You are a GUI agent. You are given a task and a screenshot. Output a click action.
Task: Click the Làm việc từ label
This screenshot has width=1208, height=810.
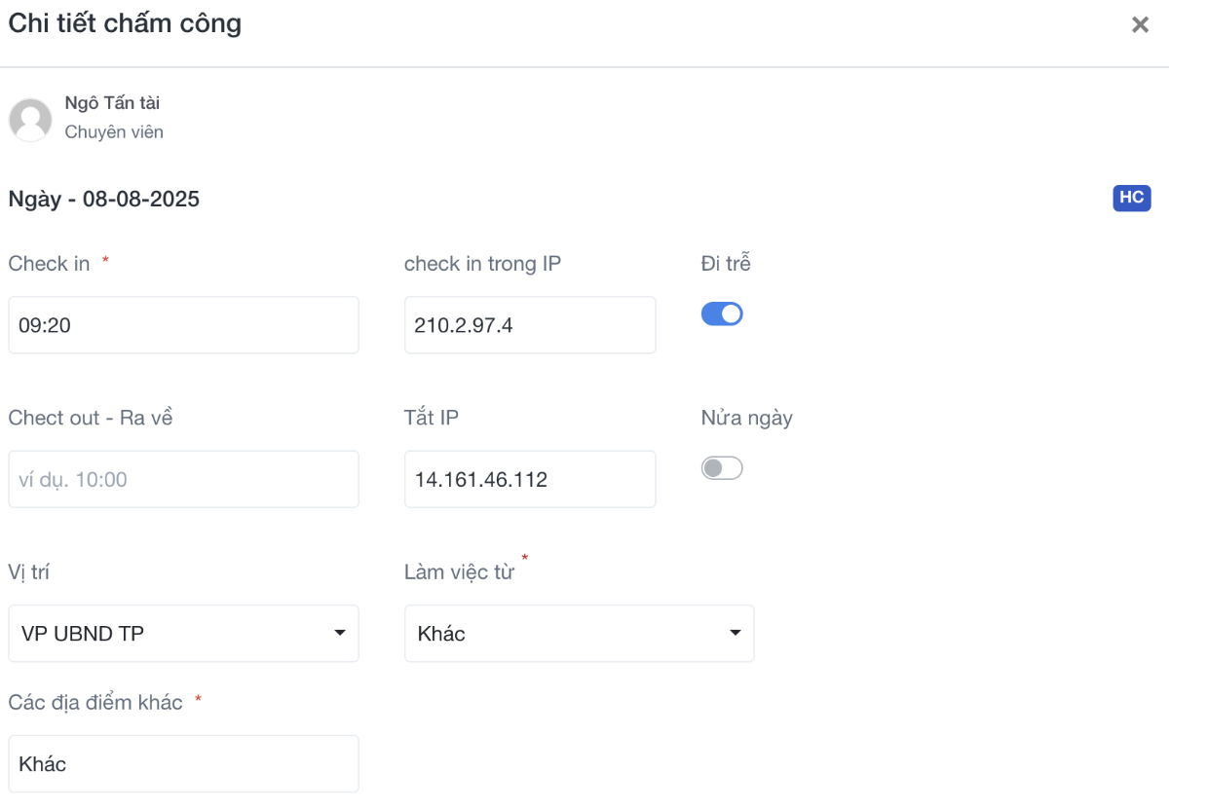[x=459, y=572]
